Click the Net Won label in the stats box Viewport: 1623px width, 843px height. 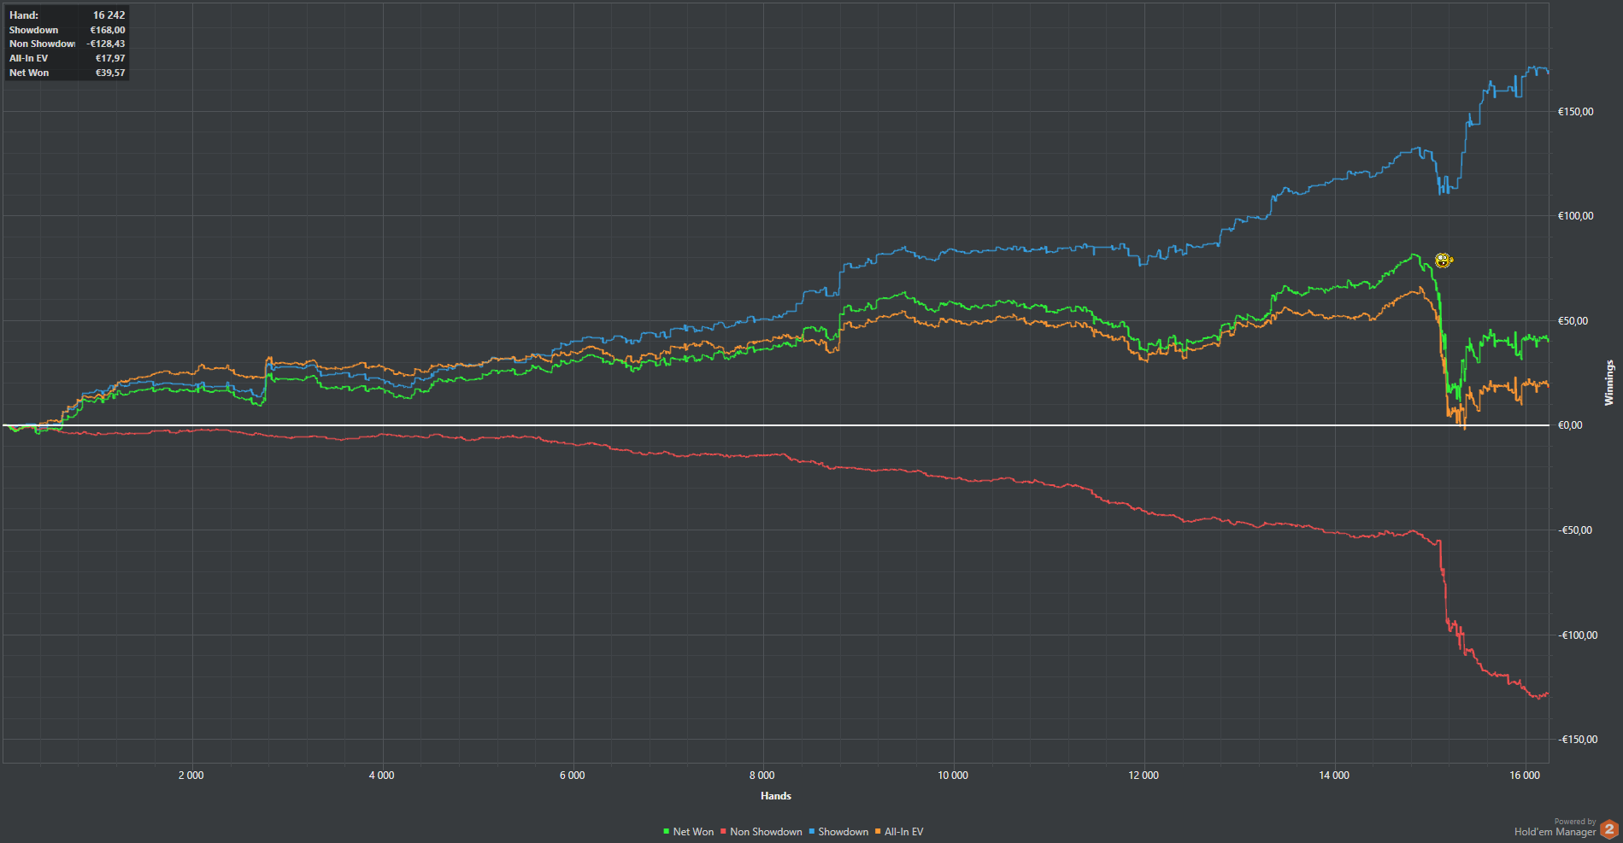click(29, 73)
